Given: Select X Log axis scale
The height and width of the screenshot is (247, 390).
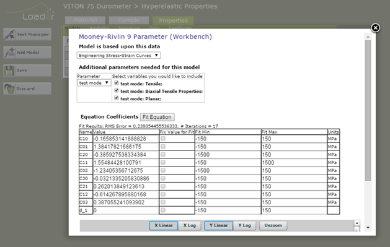Looking at the screenshot, I should pos(190,225).
